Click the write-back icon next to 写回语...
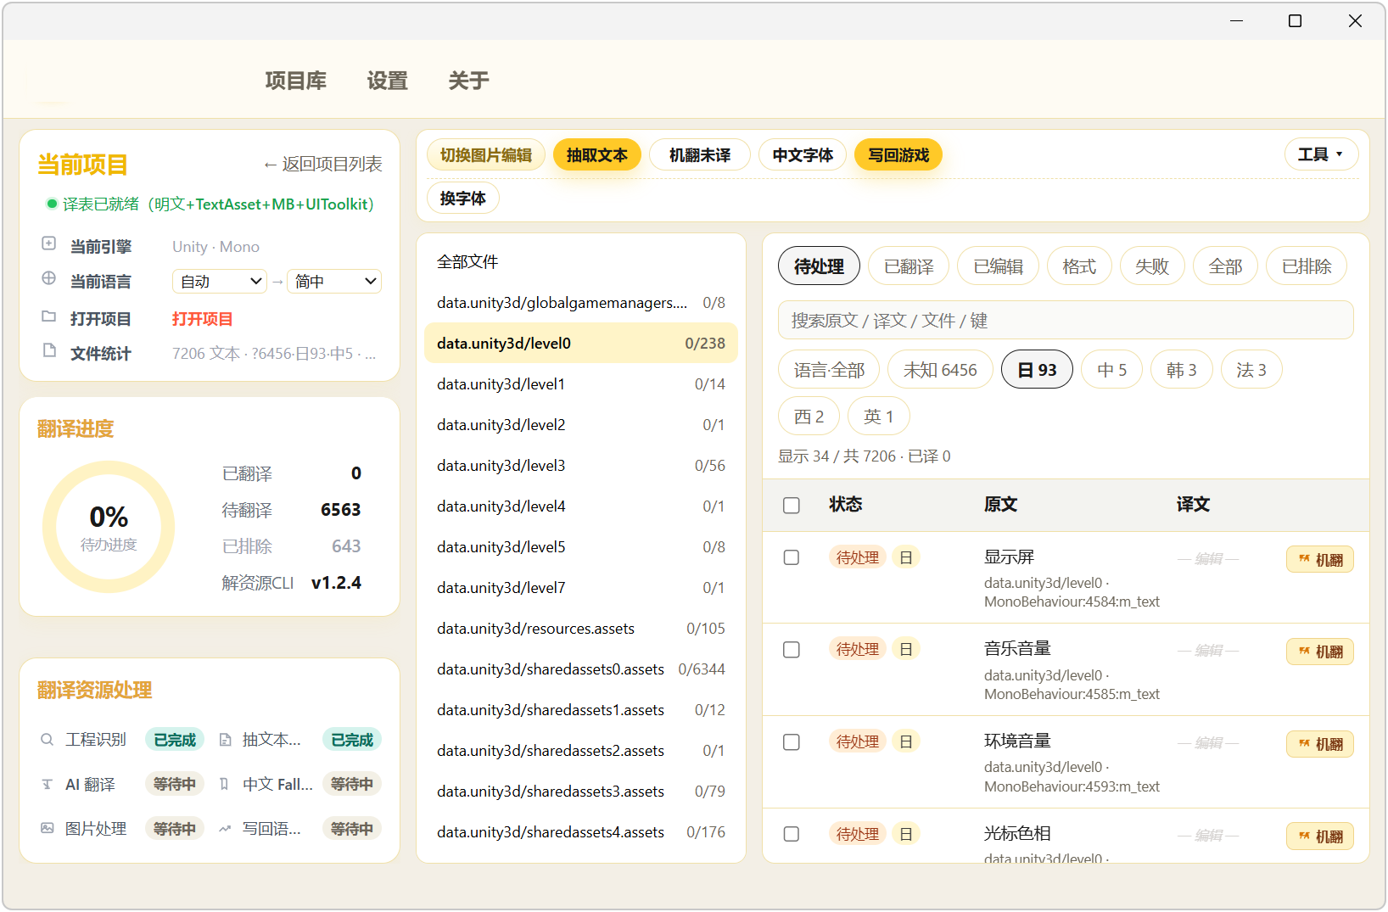This screenshot has width=1388, height=912. click(x=225, y=829)
